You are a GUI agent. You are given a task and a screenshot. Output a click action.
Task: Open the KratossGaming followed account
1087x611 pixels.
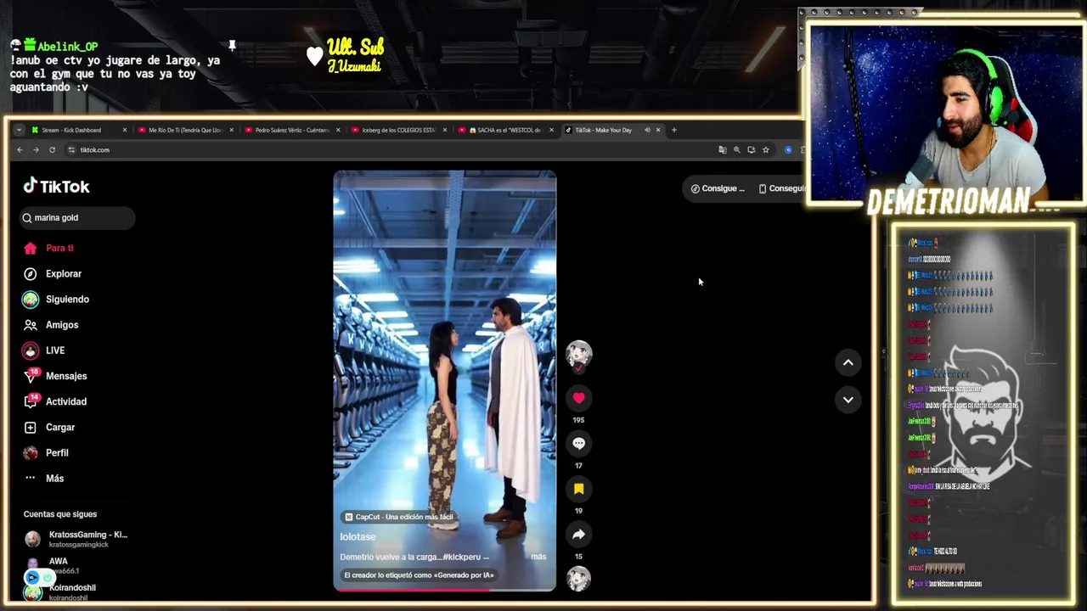[x=76, y=539]
